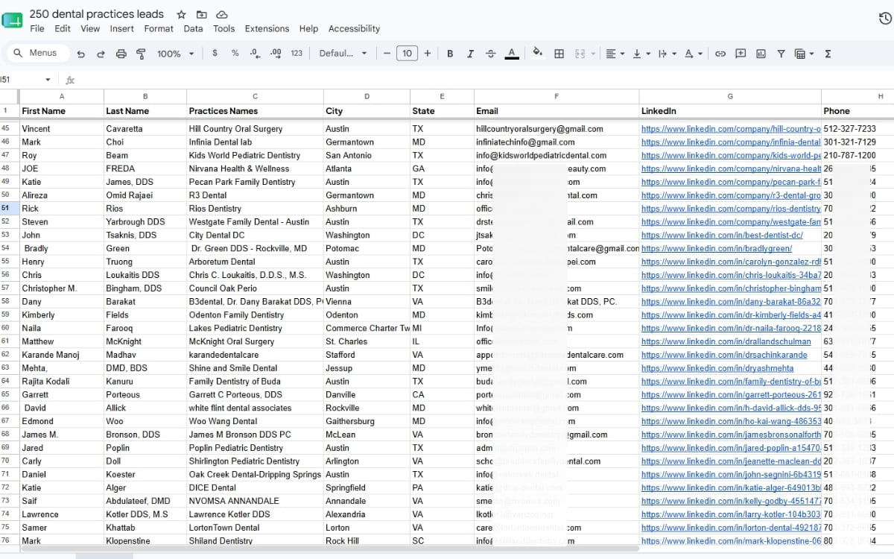
Task: Click the Undo arrow
Action: (80, 54)
